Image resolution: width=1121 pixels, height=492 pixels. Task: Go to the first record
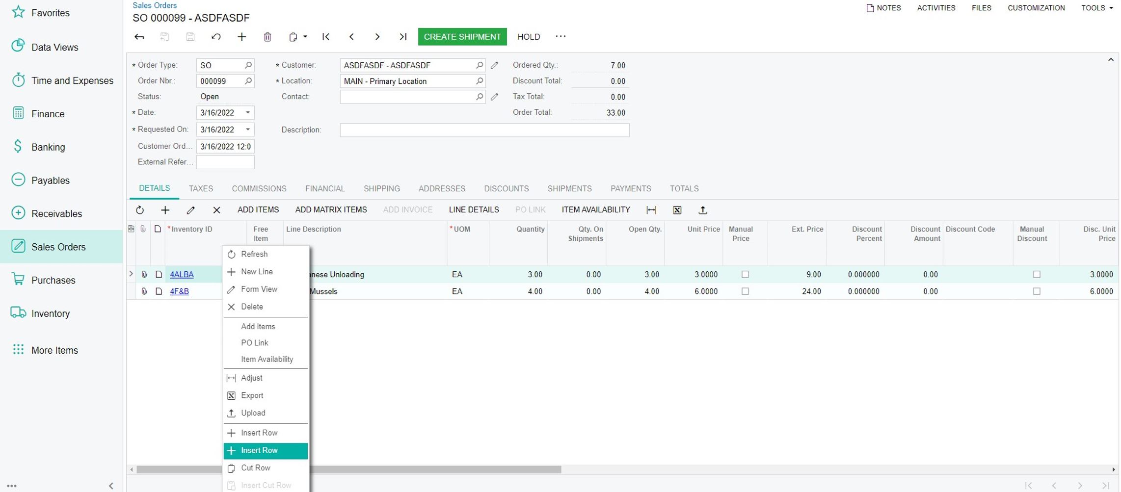coord(326,37)
